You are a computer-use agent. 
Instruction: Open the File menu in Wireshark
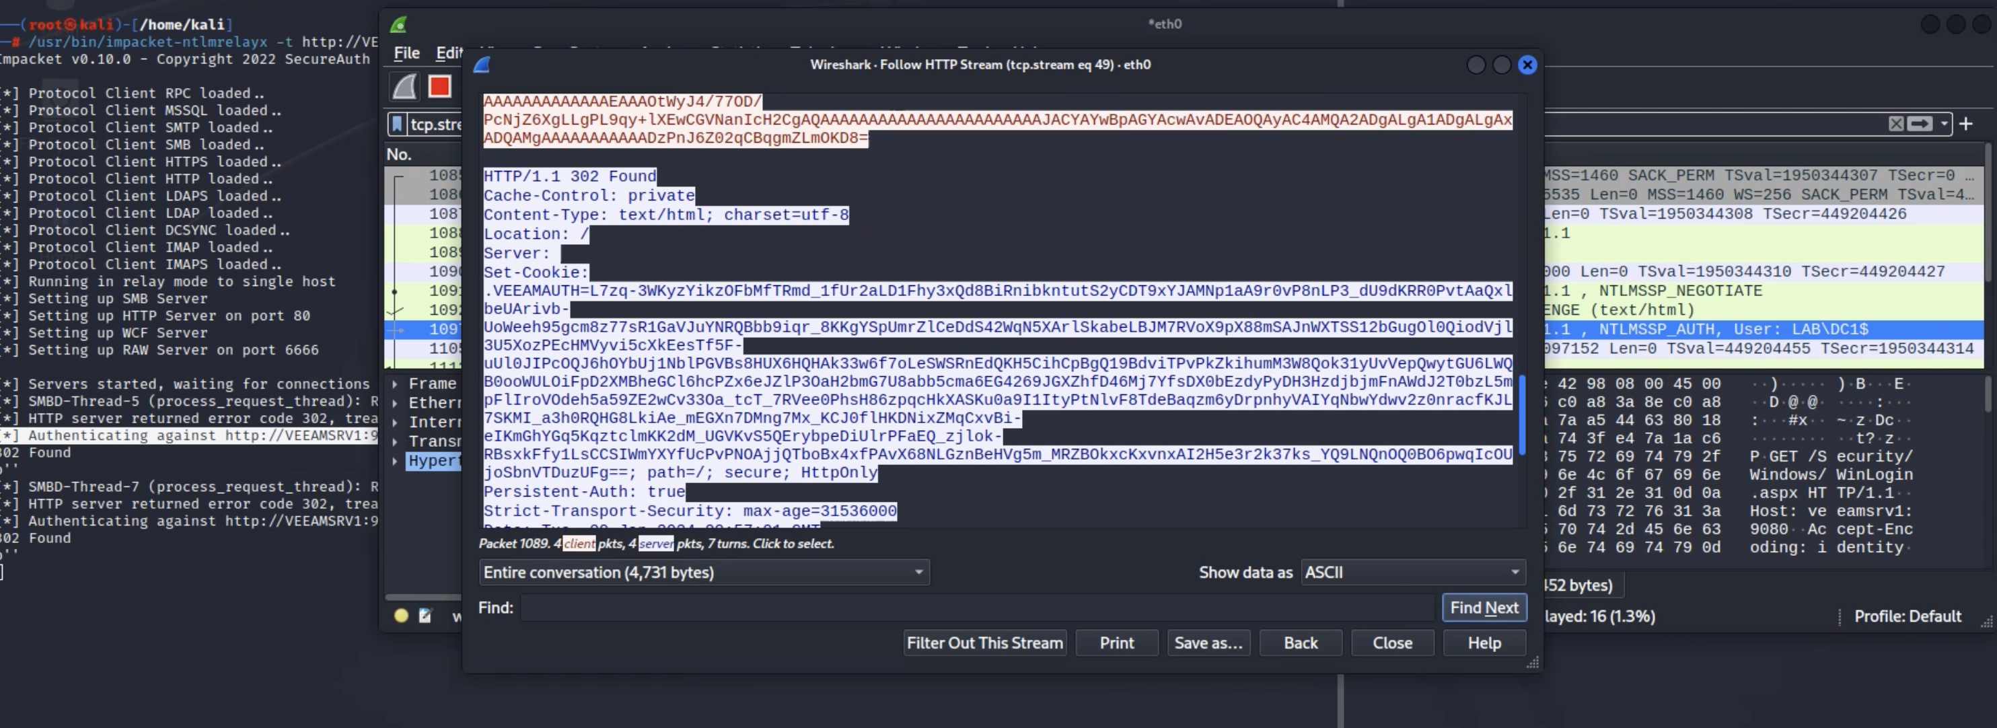[407, 52]
